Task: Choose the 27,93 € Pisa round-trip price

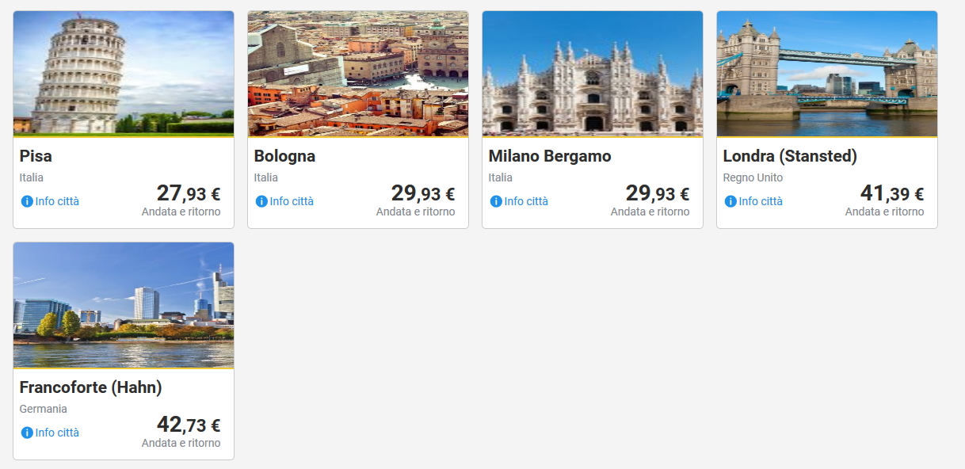Action: point(189,193)
